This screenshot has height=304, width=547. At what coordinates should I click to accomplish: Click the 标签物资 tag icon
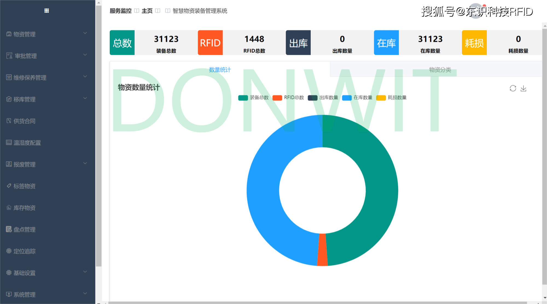click(9, 186)
